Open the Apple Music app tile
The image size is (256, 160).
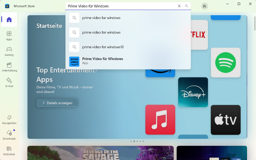coord(160,120)
